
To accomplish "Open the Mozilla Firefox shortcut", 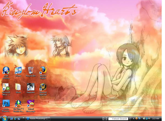I will click(43, 72).
